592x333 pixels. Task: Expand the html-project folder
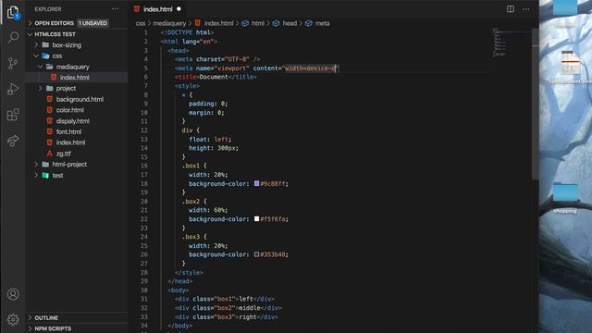[x=77, y=165]
